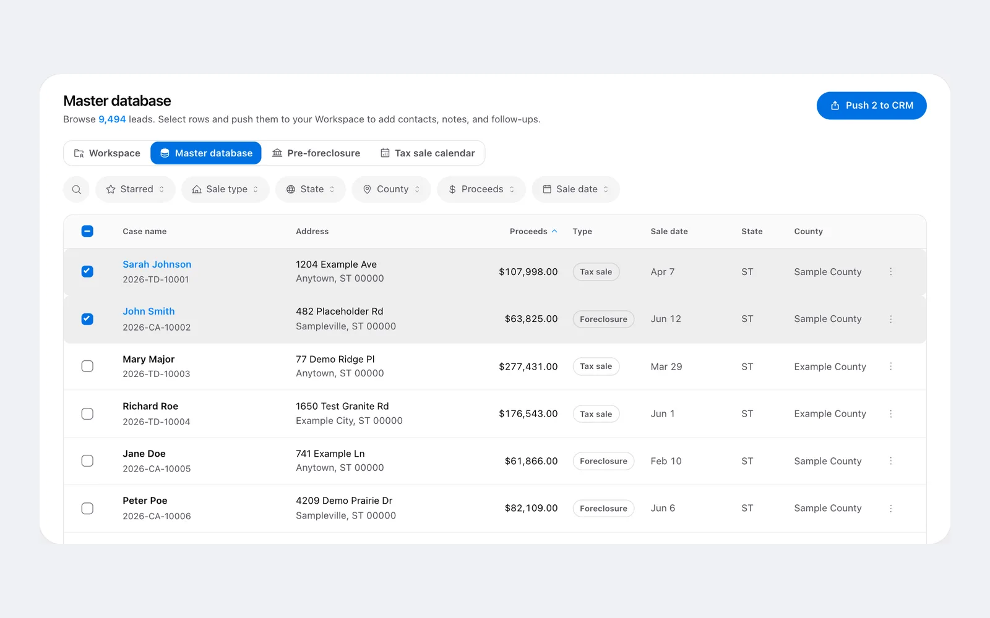This screenshot has width=990, height=618.
Task: Open the Tax sale calendar tab
Action: point(428,153)
